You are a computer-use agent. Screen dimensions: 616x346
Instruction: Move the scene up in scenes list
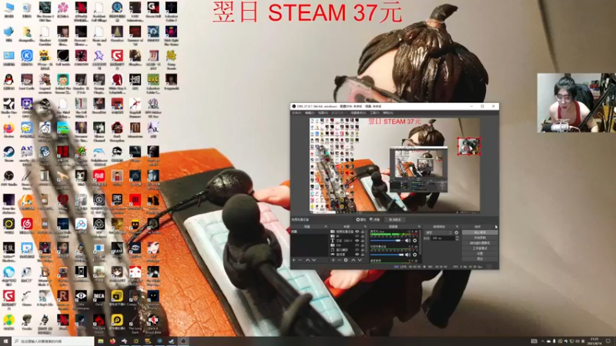pyautogui.click(x=307, y=260)
